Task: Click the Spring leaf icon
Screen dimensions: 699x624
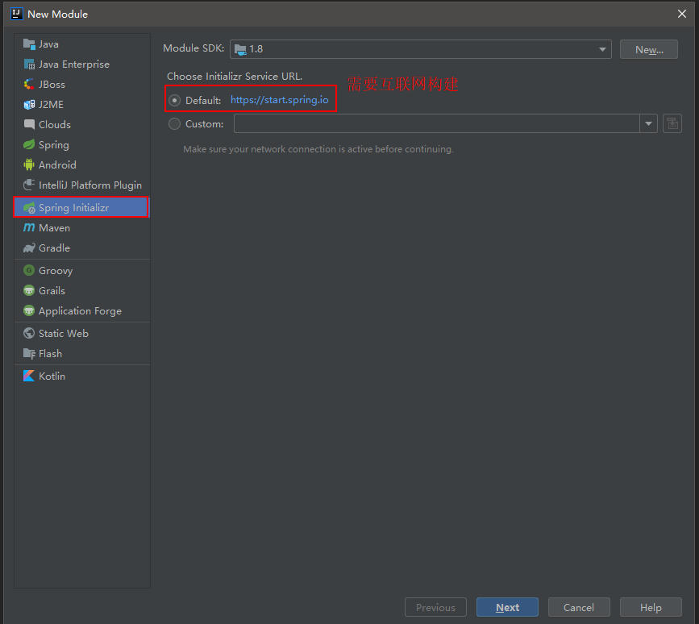Action: click(x=29, y=145)
